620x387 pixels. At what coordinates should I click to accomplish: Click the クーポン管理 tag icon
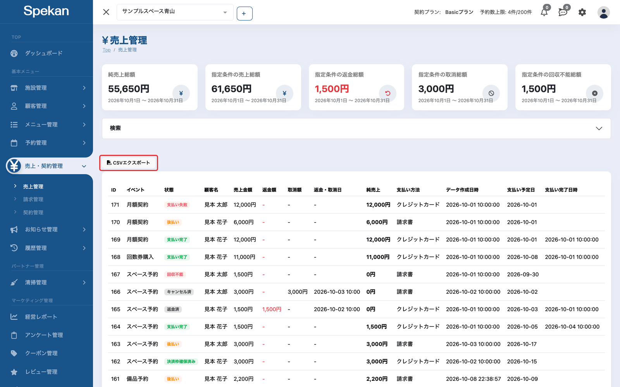[14, 353]
